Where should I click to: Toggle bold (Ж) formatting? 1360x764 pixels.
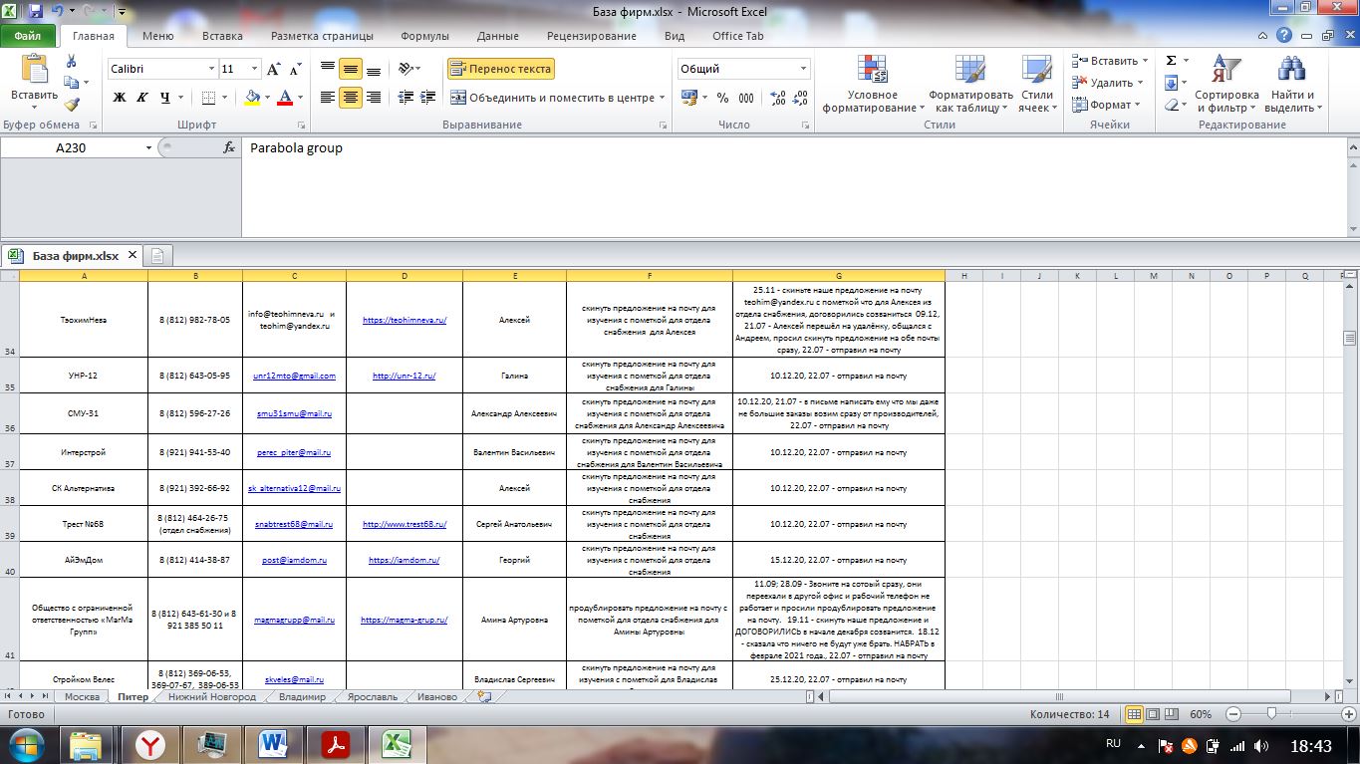pos(120,98)
